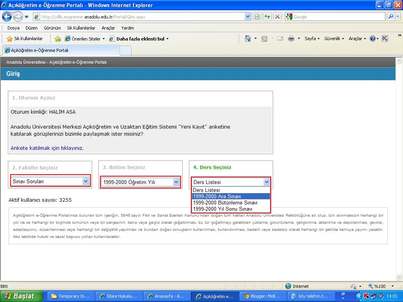Screen dimensions: 403x302
Task: Click the blue Help question mark icon
Action: (373, 39)
